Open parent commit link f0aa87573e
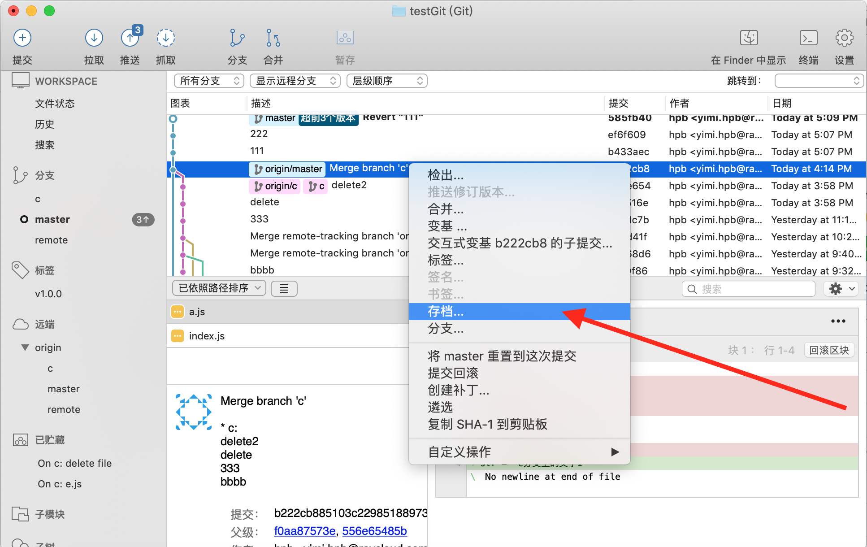The image size is (867, 547). click(305, 531)
